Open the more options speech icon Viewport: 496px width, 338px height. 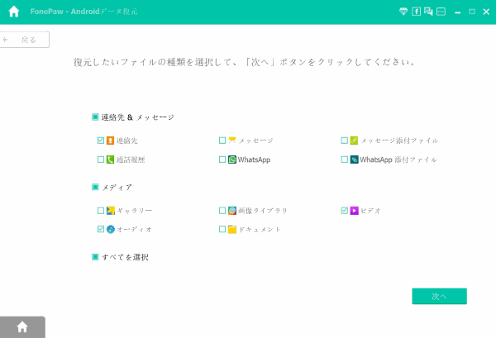pyautogui.click(x=441, y=12)
